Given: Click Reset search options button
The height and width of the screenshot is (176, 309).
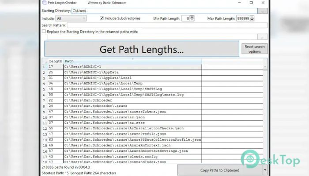Looking at the screenshot, I should click(x=254, y=49).
